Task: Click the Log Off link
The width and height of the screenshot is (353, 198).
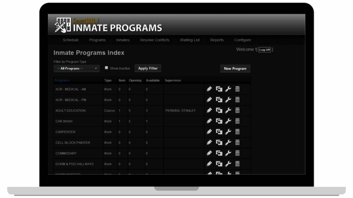Action: coord(264,49)
